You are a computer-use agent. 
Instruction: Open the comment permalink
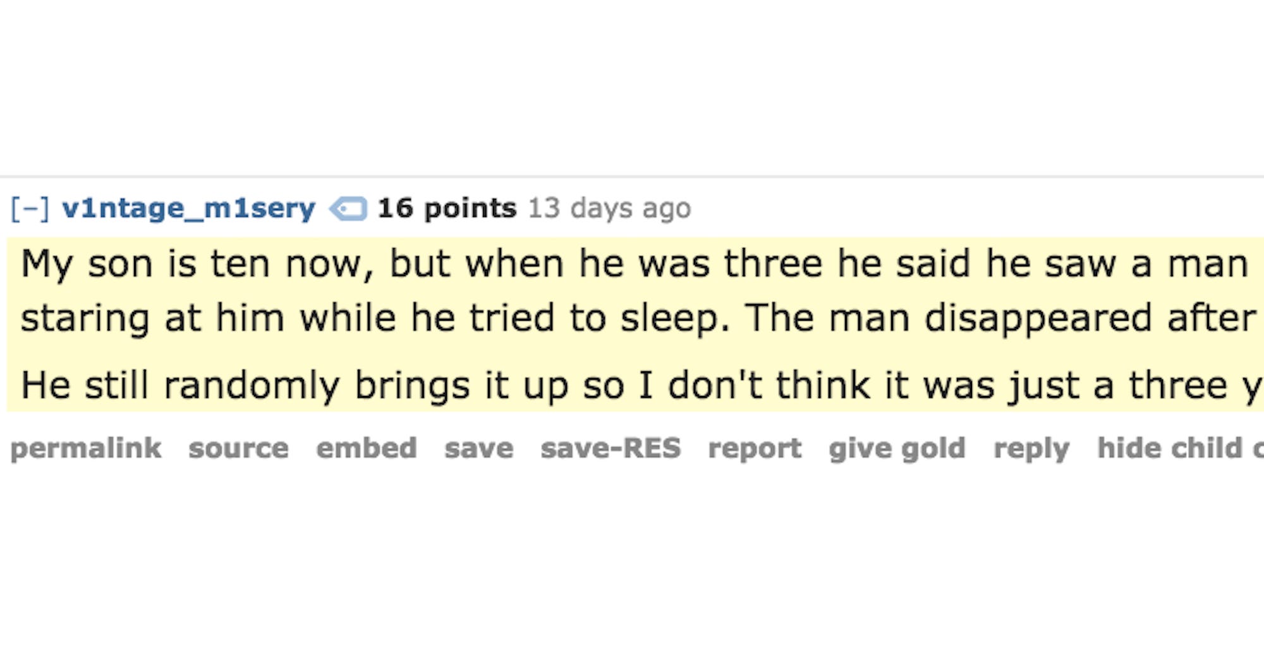click(x=86, y=448)
